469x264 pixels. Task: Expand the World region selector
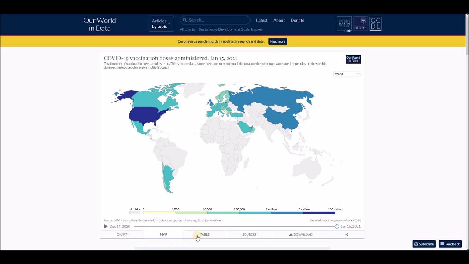(347, 74)
